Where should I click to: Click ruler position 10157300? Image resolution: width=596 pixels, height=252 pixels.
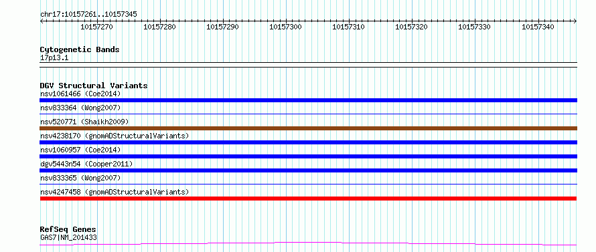tap(285, 27)
